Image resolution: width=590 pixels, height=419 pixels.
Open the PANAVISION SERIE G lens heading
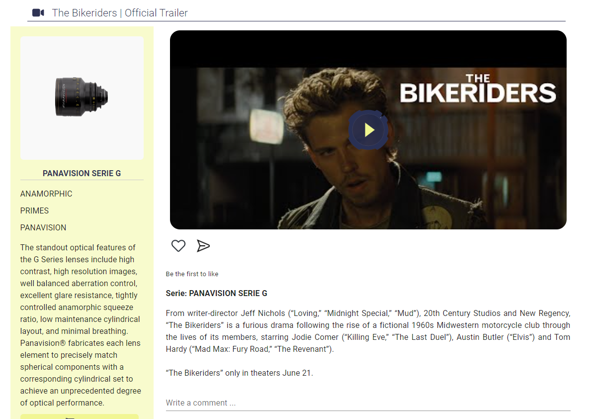(82, 173)
